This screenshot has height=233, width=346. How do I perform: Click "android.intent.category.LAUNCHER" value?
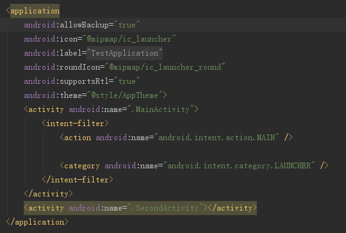pos(239,166)
